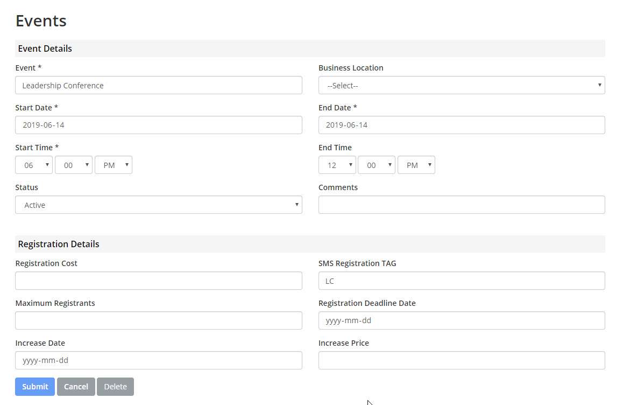Click the Cancel button
Viewport: 623px width, 405px height.
pyautogui.click(x=76, y=386)
